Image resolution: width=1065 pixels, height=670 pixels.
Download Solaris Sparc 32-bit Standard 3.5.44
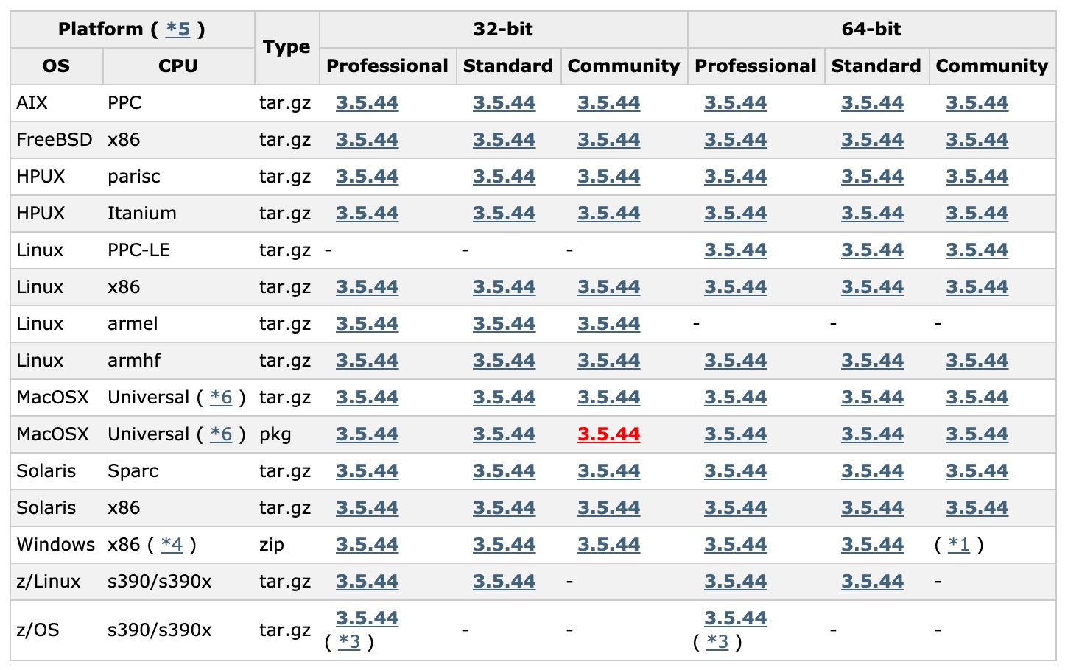(504, 471)
